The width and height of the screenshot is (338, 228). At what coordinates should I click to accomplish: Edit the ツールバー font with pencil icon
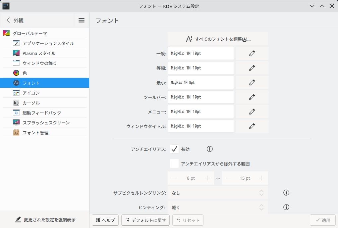(x=252, y=97)
